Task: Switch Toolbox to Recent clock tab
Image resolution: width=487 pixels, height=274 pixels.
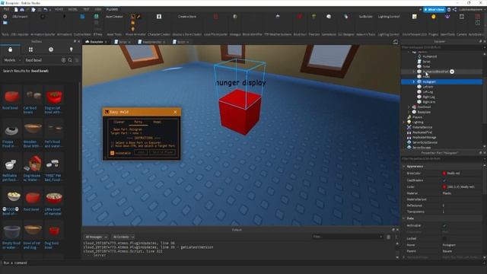Action: click(x=51, y=49)
